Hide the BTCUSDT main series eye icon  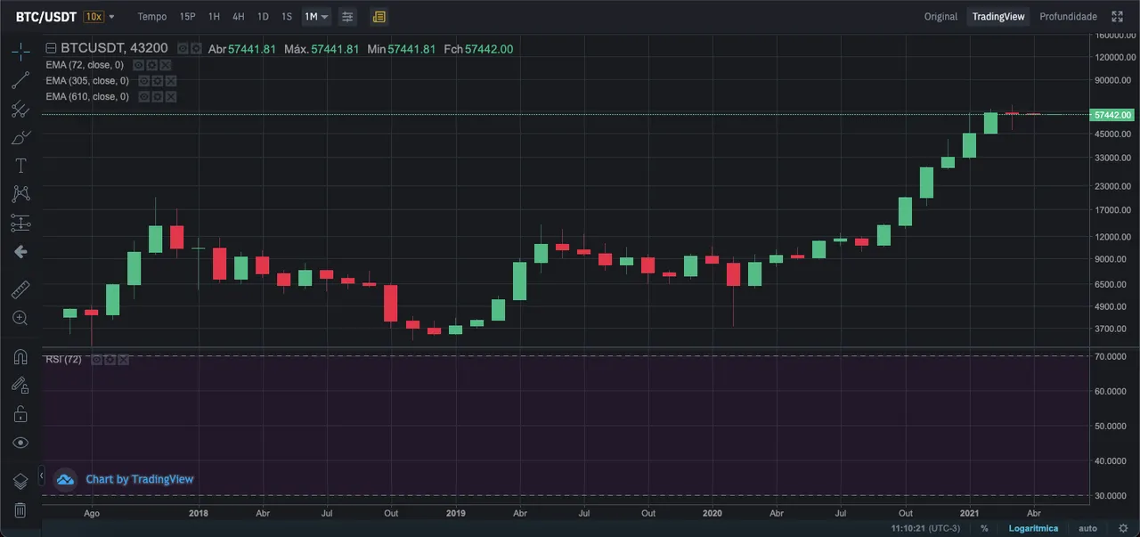183,49
